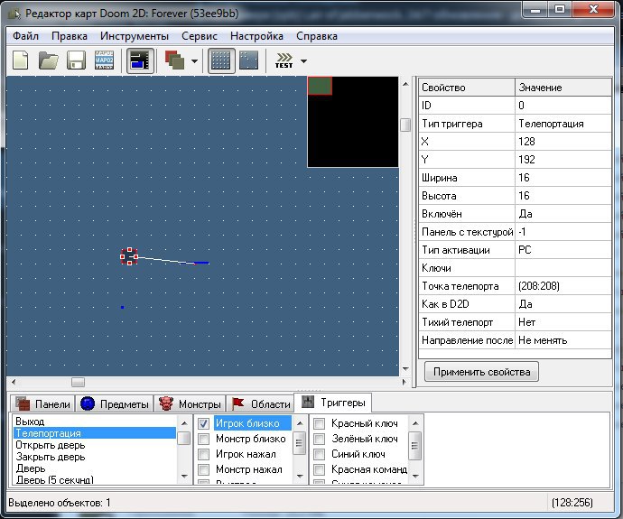Click the map scroll right arrow
This screenshot has height=519, width=623.
[404, 382]
